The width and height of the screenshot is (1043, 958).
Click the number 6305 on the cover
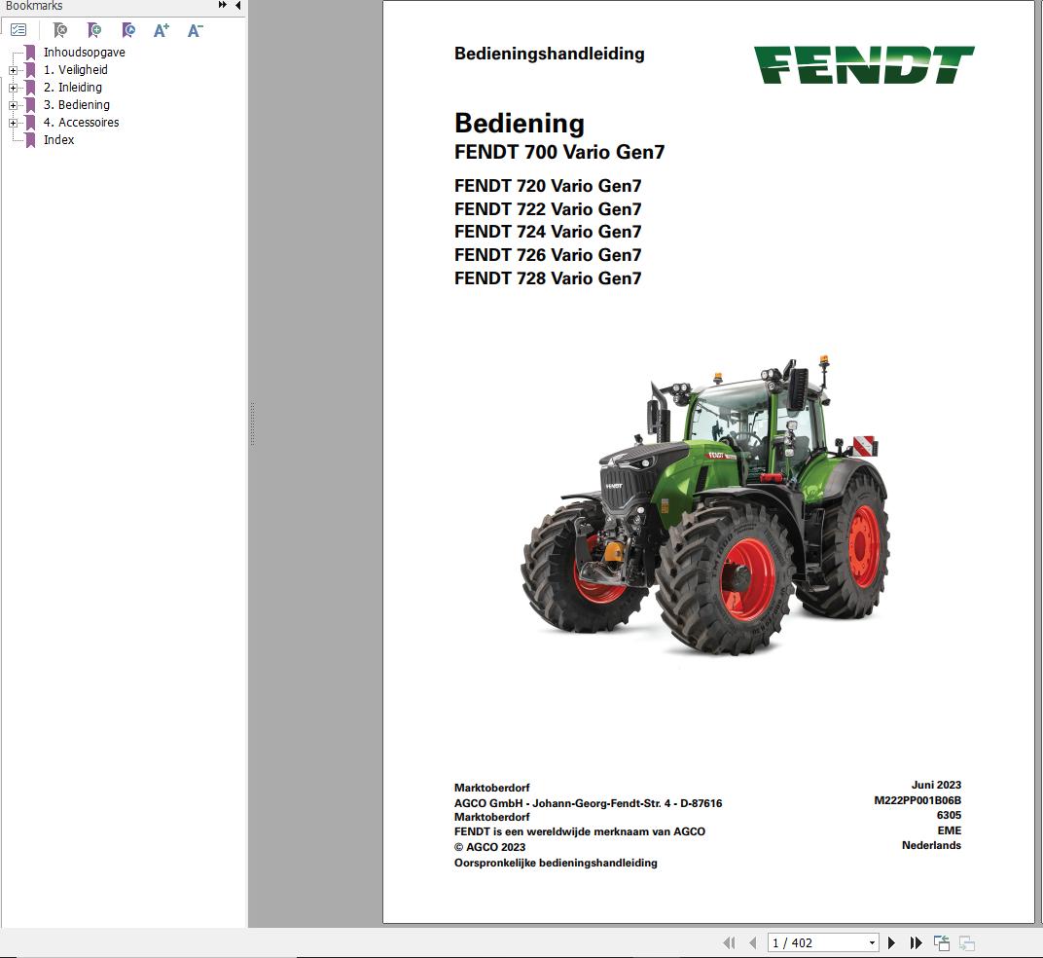tap(949, 816)
